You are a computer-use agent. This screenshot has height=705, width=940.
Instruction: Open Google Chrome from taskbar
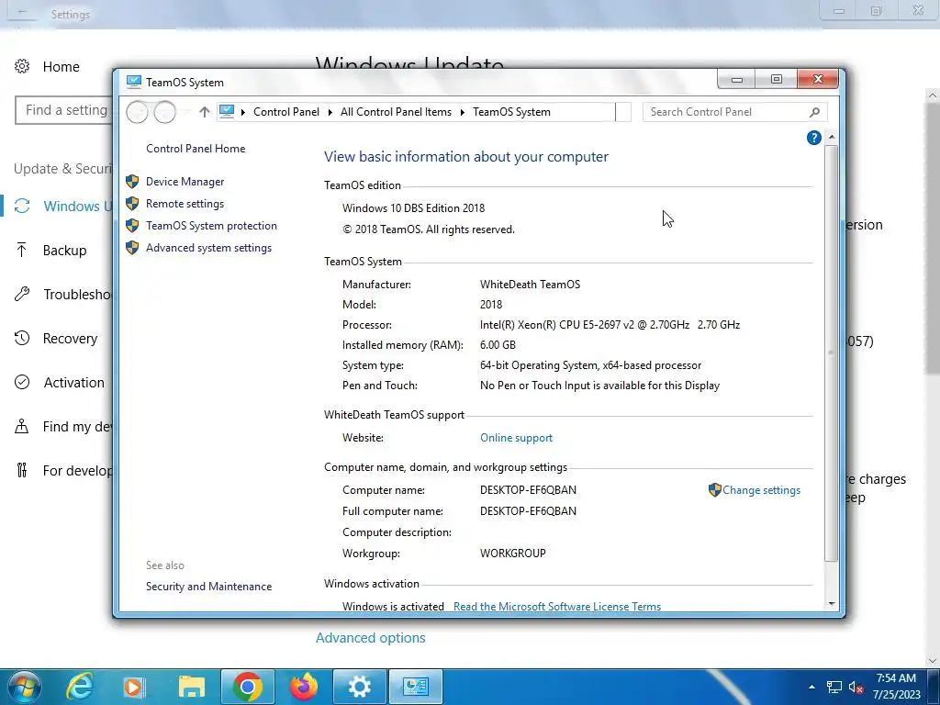coord(248,687)
